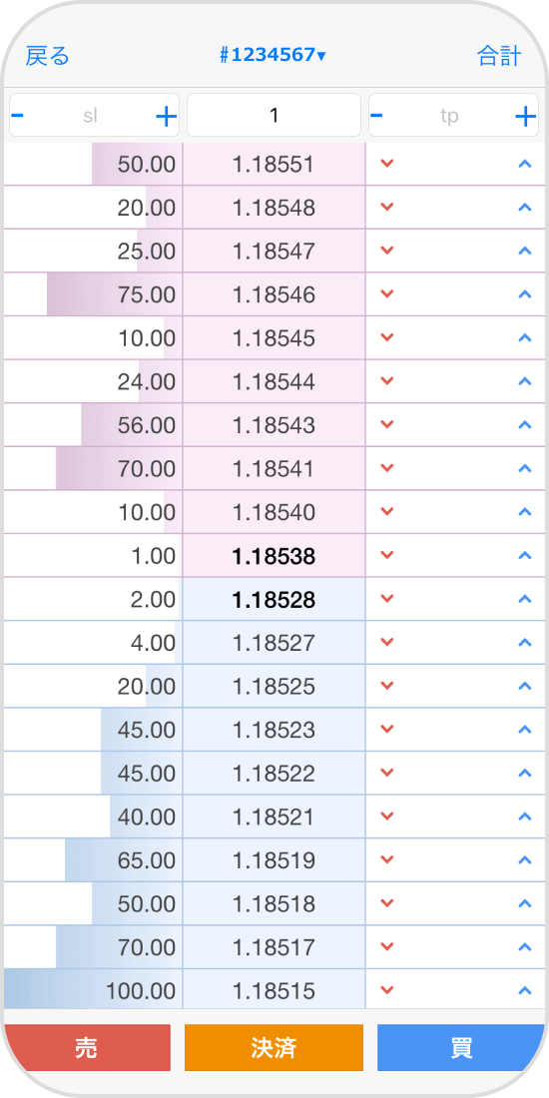Open the #1234567 account dropdown

pos(274,56)
